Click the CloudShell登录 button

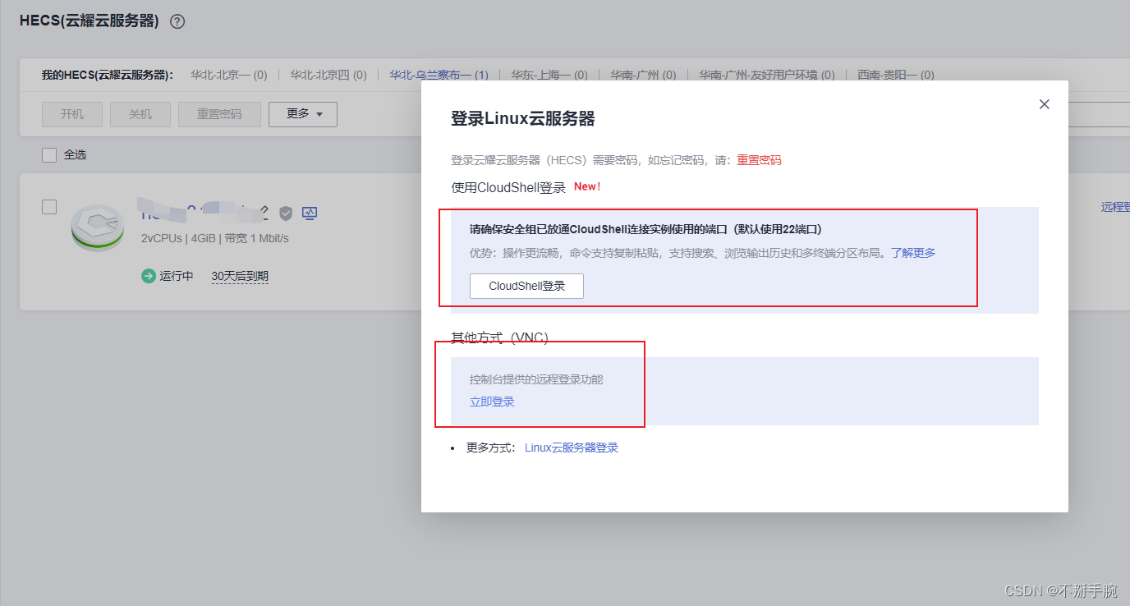point(526,286)
